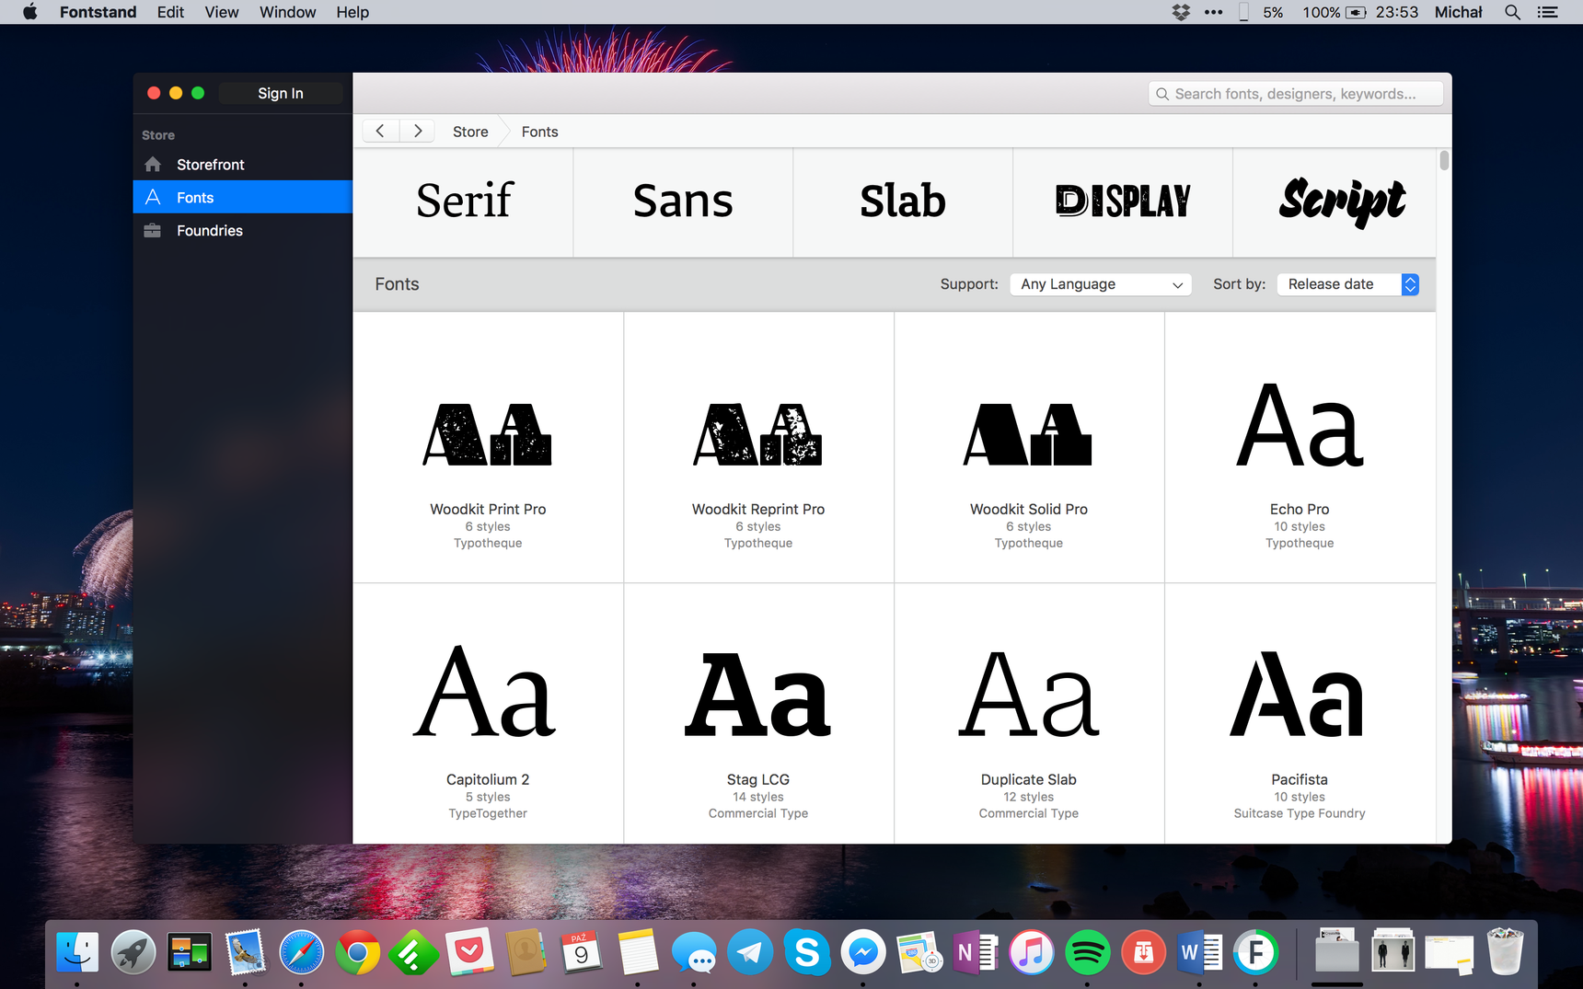Open Messenger from the dock
1583x989 pixels.
[x=863, y=952]
